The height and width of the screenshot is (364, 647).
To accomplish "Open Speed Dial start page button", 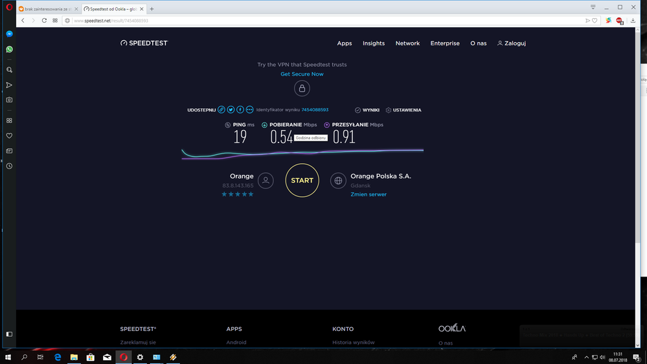I will coord(55,21).
